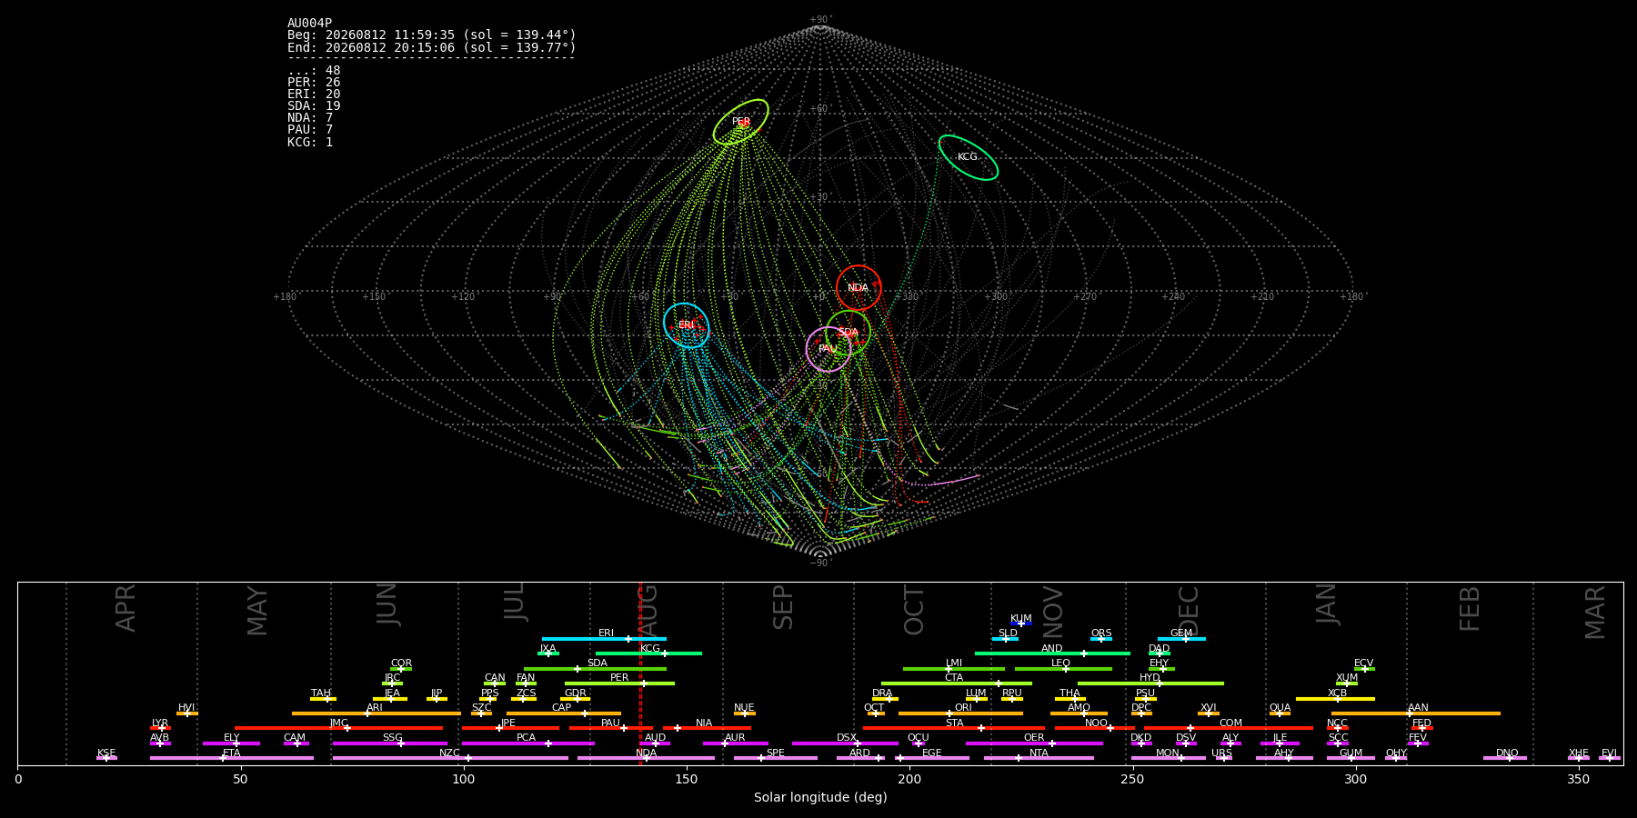This screenshot has height=818, width=1637.
Task: Click the GEM shower bar in timeline
Action: [1181, 639]
